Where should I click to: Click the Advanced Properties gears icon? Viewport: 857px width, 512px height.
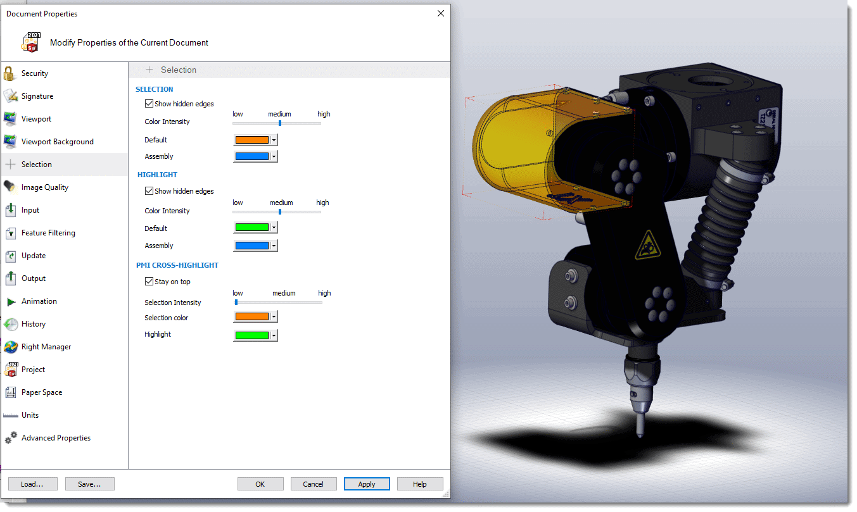click(x=10, y=438)
